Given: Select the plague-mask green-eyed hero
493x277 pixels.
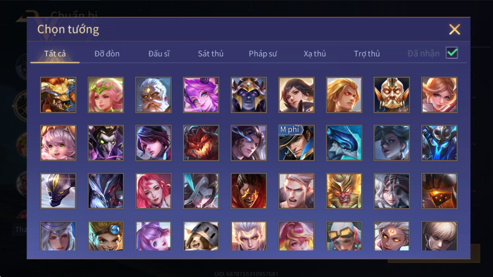Looking at the screenshot, I should pyautogui.click(x=106, y=143).
